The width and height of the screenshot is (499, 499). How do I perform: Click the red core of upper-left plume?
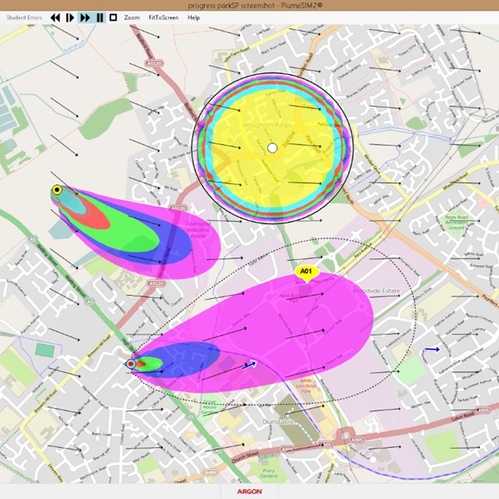[93, 215]
